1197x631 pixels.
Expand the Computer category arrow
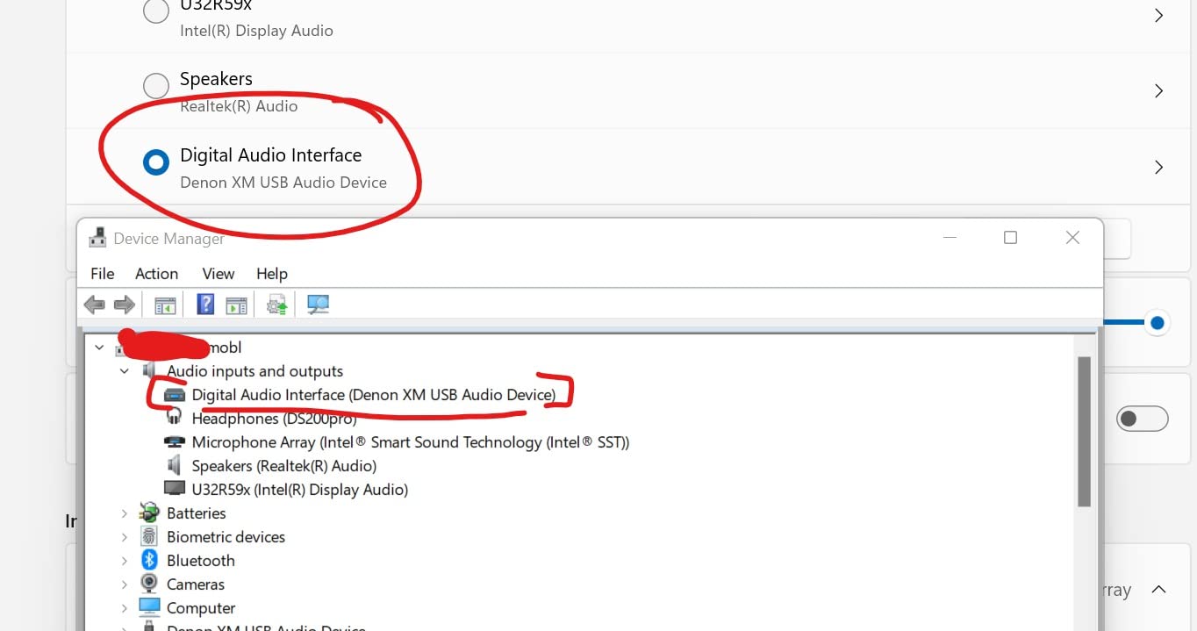124,607
